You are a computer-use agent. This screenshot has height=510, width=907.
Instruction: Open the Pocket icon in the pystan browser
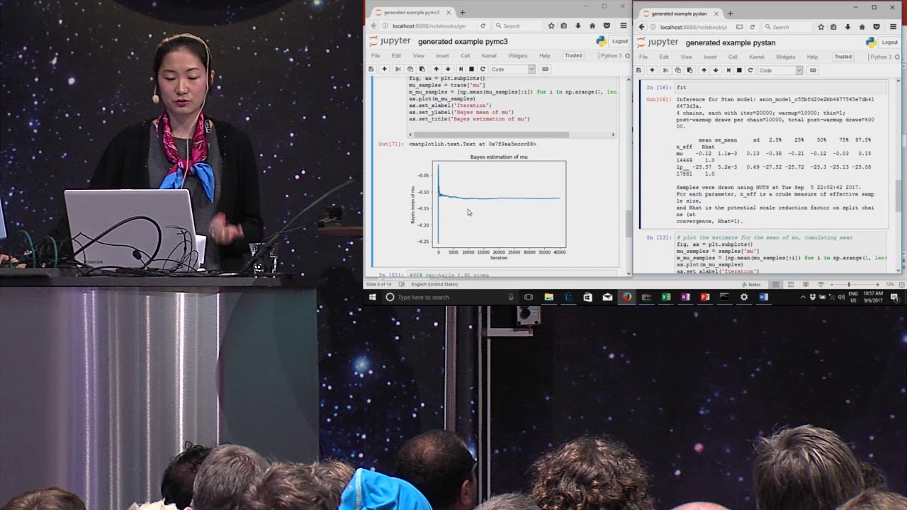click(x=877, y=27)
